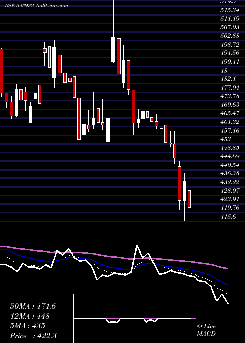
Task: Click the 423.91 price axis label
Action: (230, 200)
